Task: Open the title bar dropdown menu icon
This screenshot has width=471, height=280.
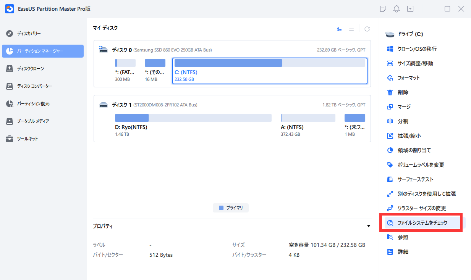Action: [410, 9]
